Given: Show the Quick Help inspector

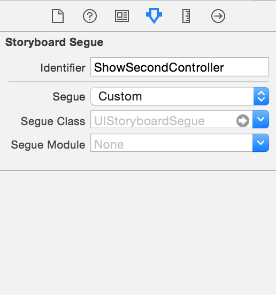Looking at the screenshot, I should pyautogui.click(x=90, y=16).
